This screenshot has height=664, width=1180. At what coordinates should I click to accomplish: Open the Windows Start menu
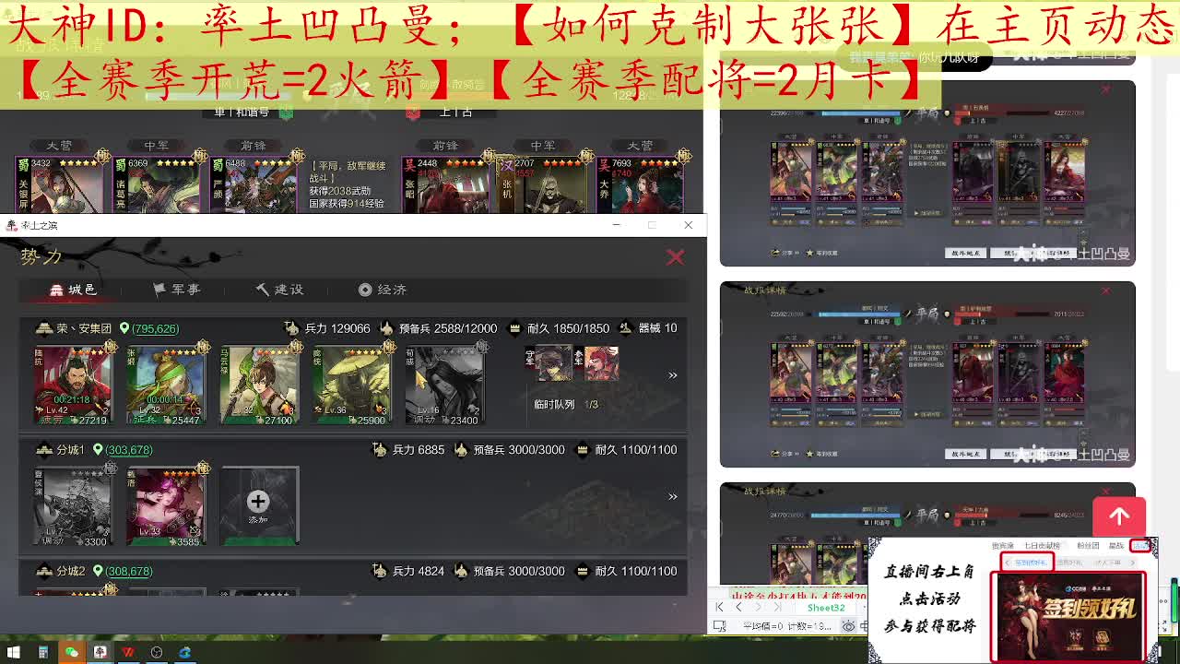click(x=14, y=652)
